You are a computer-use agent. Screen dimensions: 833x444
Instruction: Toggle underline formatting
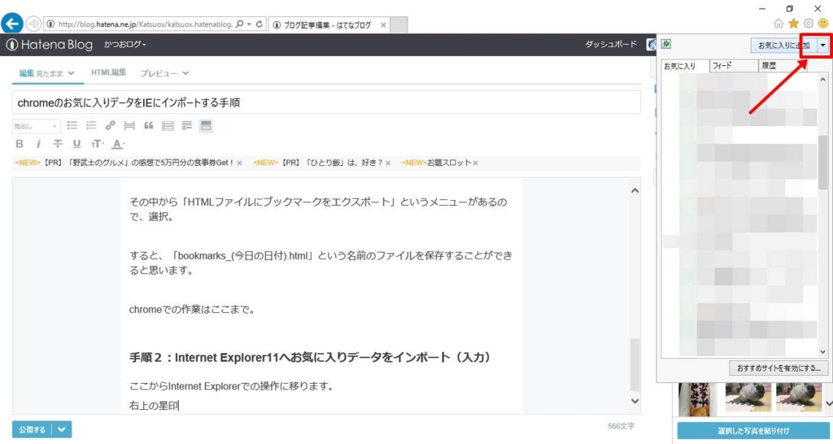(x=76, y=143)
